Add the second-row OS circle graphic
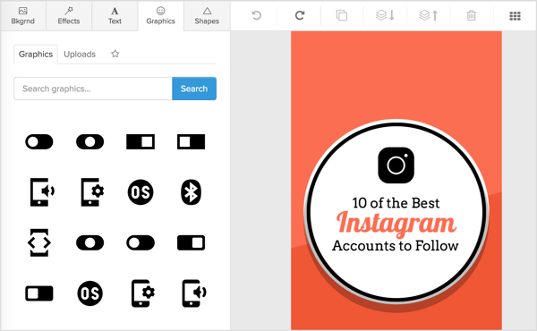The image size is (537, 331). (141, 192)
